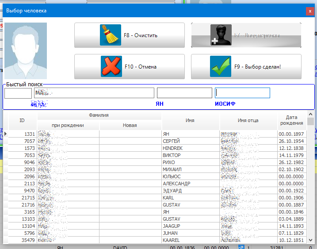Click the Новая surname sub-header
317x249 pixels.
coord(130,126)
